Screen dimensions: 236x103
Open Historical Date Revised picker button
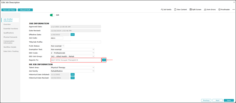point(73,78)
